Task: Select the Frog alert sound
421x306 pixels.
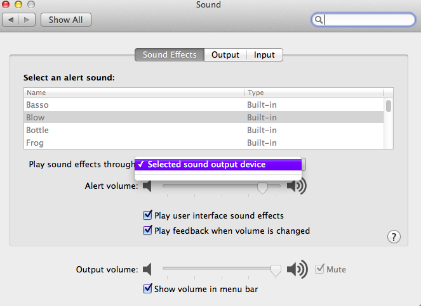Action: click(35, 143)
